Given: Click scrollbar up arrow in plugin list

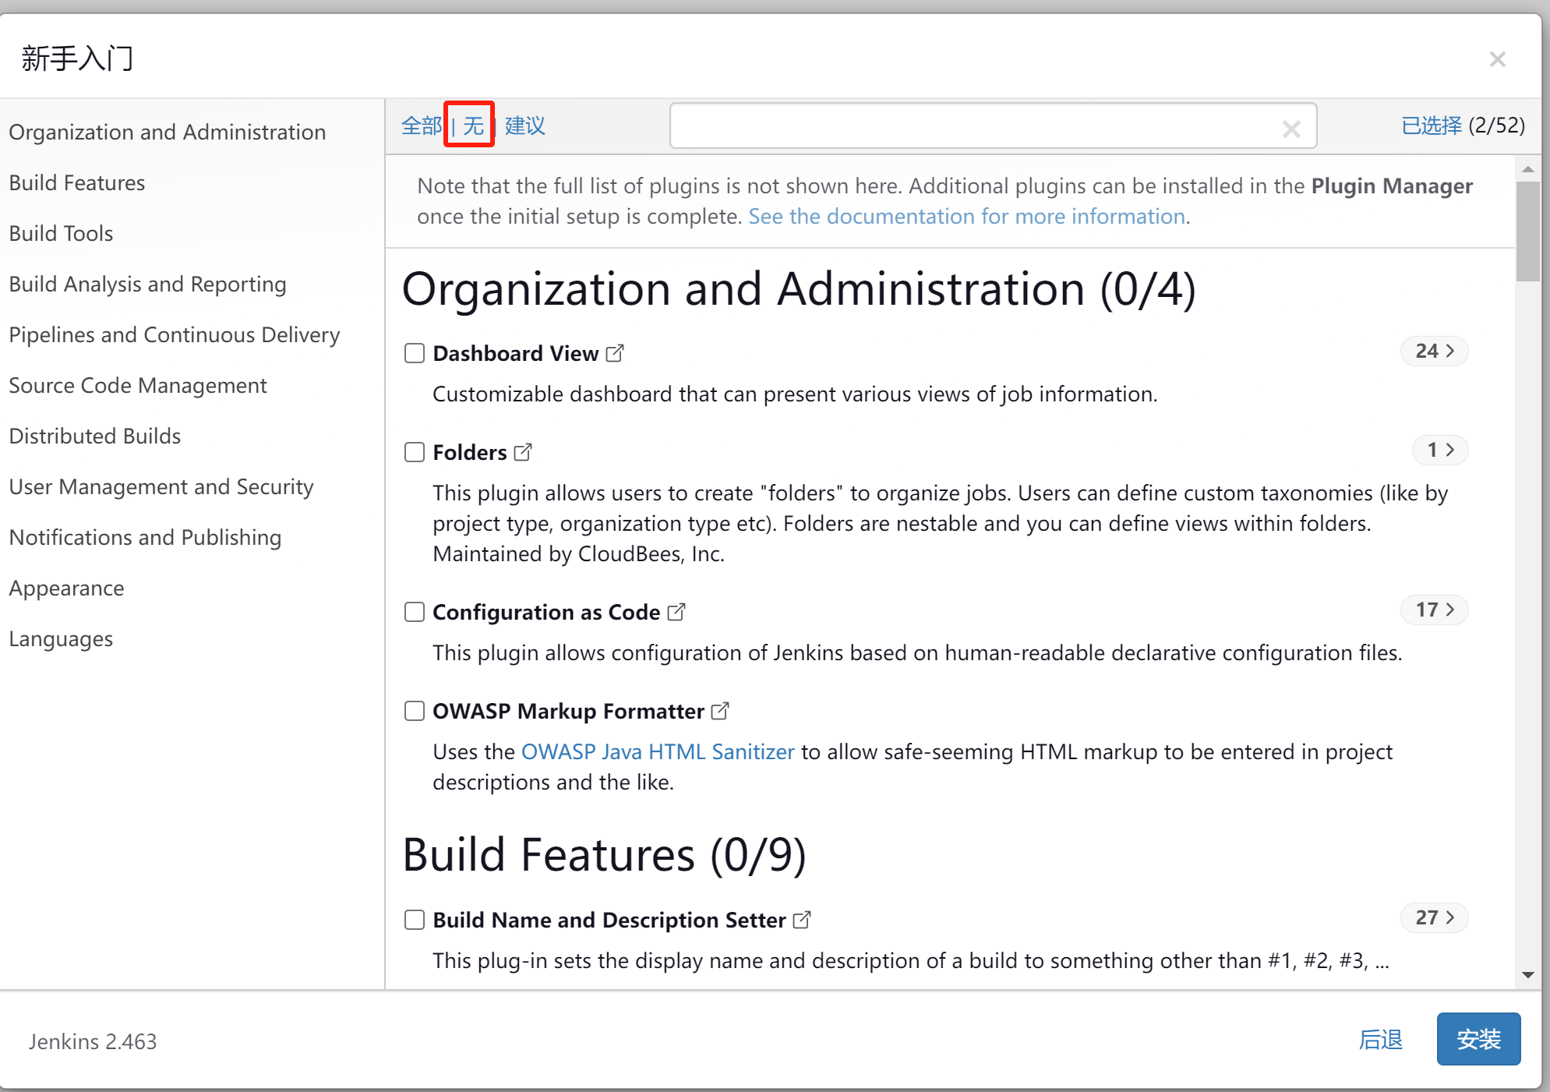Looking at the screenshot, I should [x=1527, y=169].
